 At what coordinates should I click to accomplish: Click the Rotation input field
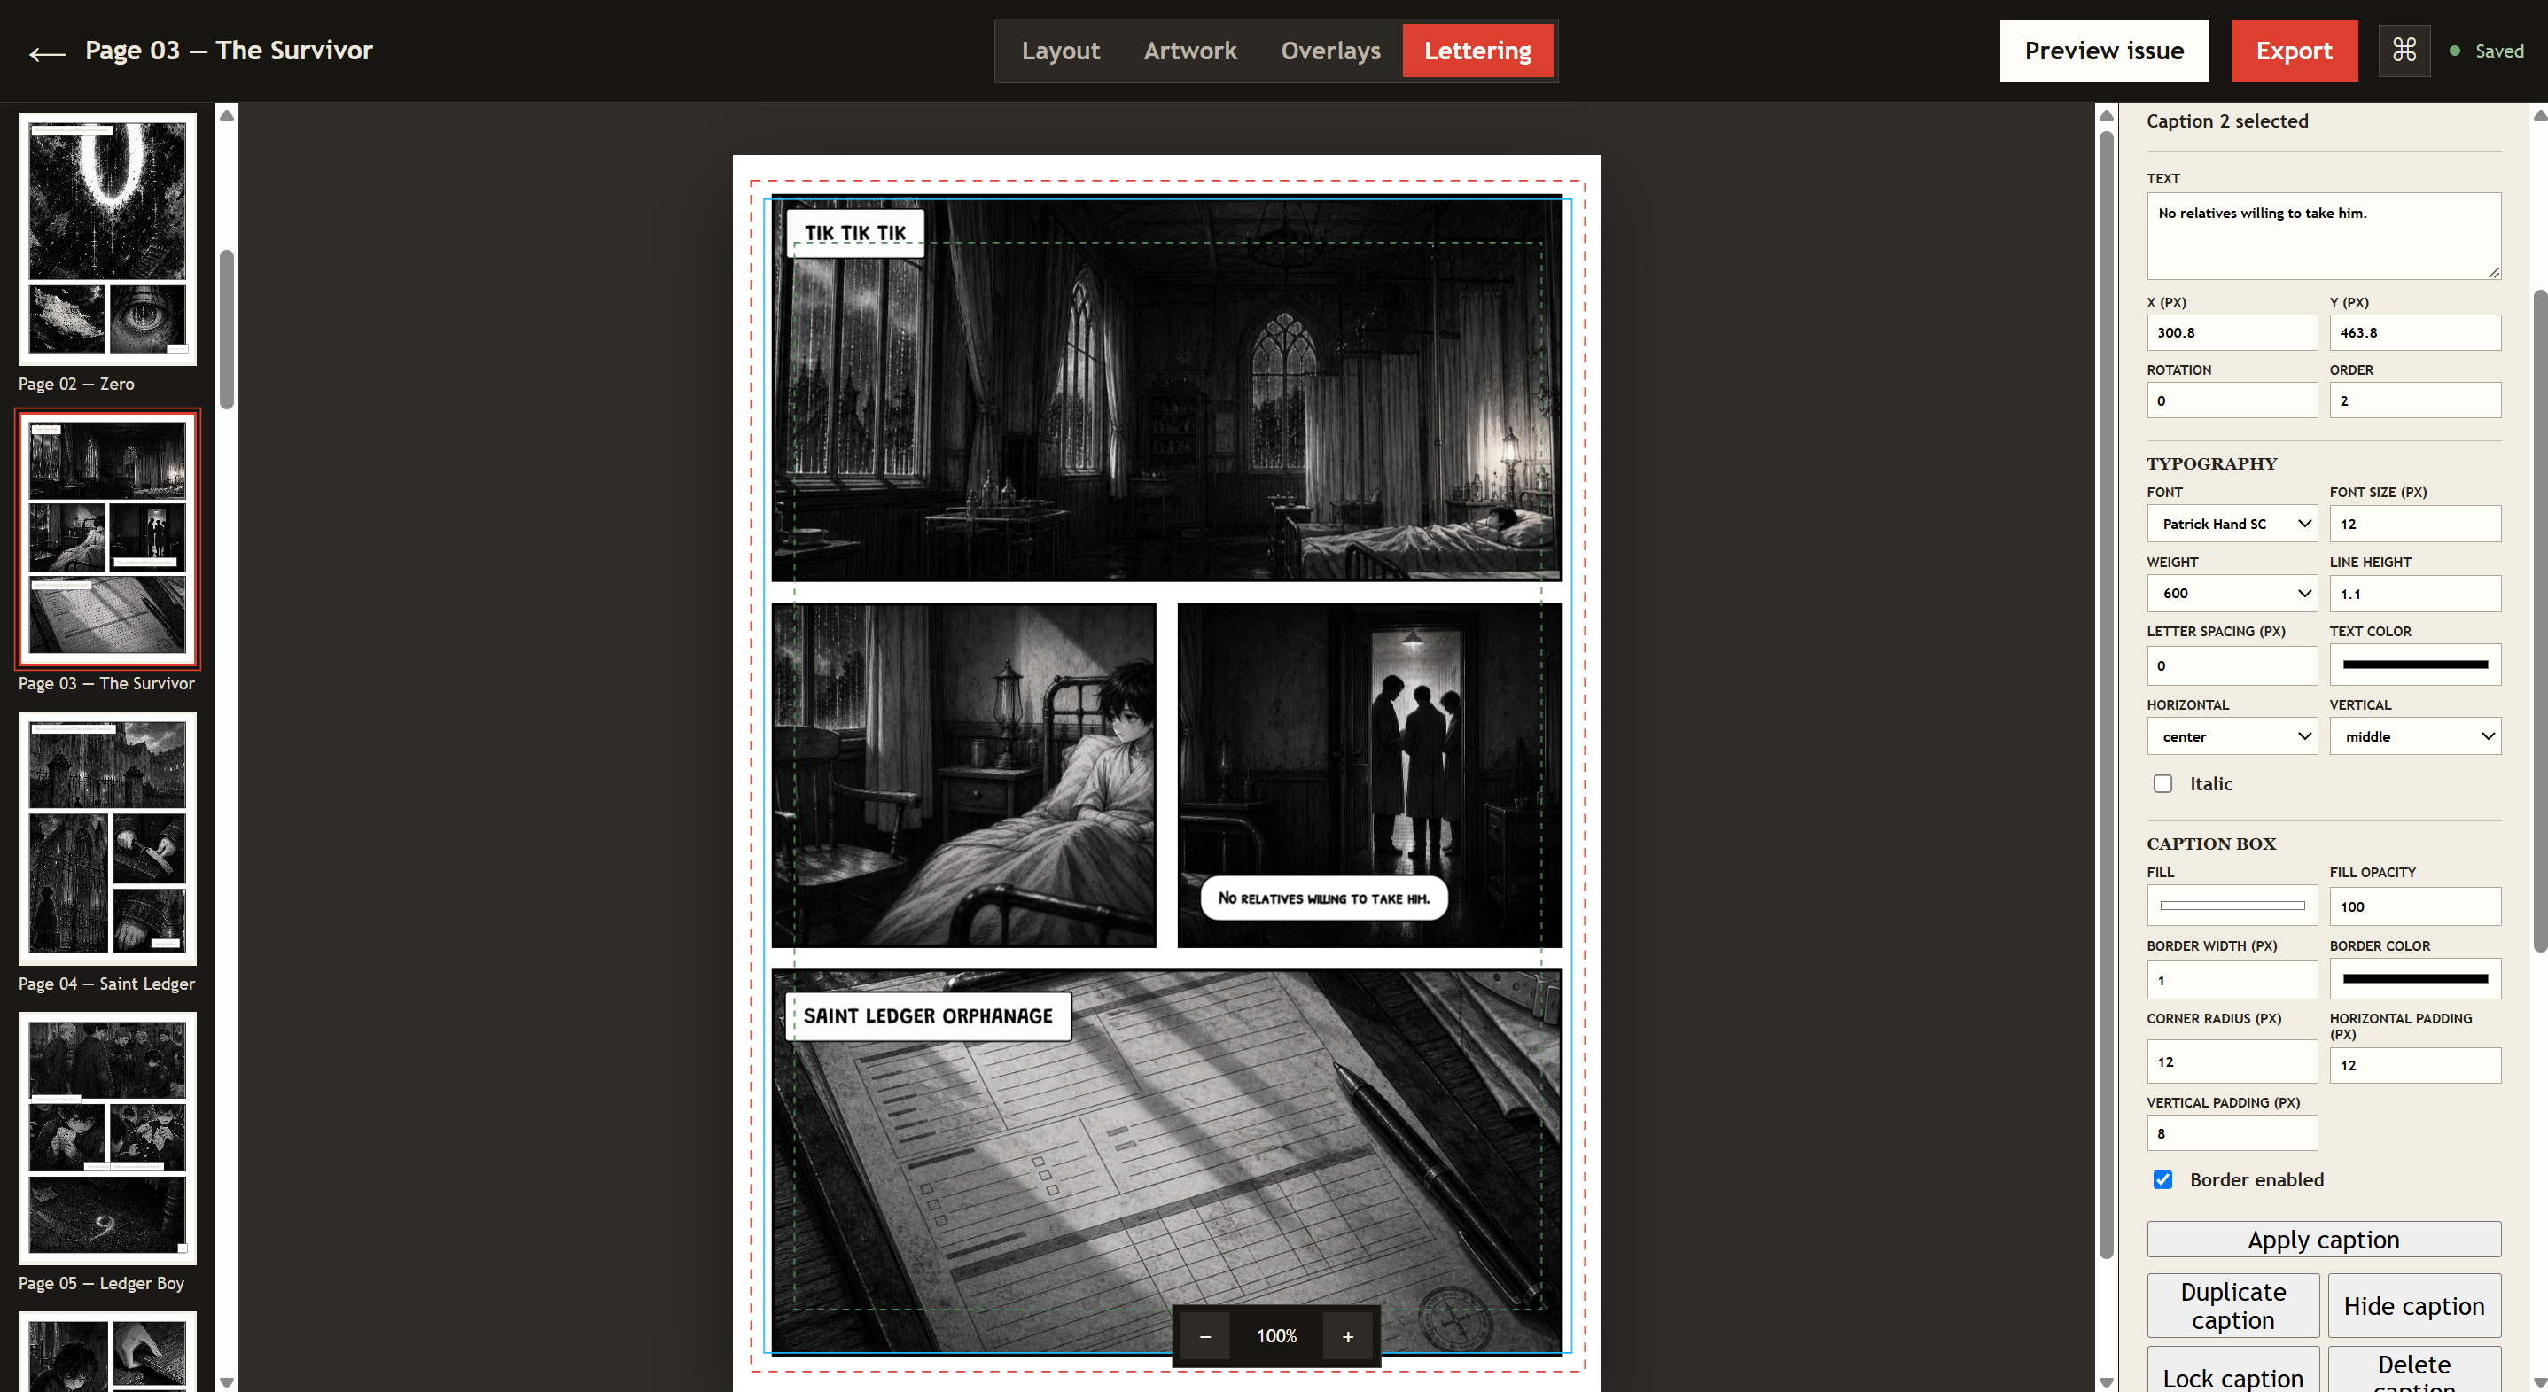tap(2232, 400)
